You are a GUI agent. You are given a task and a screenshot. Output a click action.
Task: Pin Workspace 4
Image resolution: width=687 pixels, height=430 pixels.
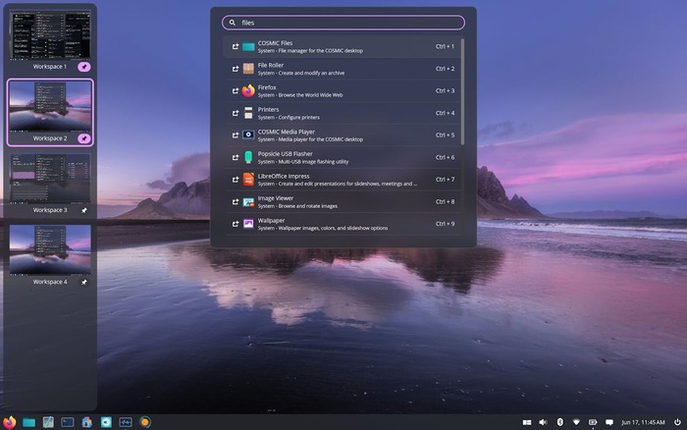pyautogui.click(x=84, y=283)
